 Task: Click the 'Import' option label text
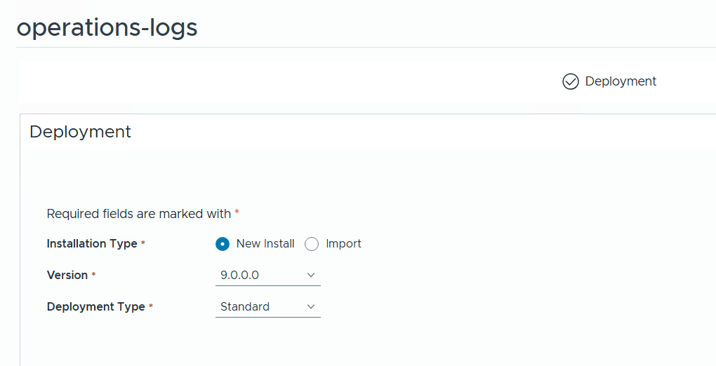[x=343, y=244]
